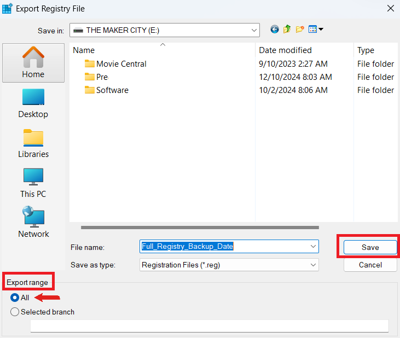Viewport: 400px width, 338px height.
Task: Click the date 12/10/2024 8:03 AM
Action: click(295, 77)
